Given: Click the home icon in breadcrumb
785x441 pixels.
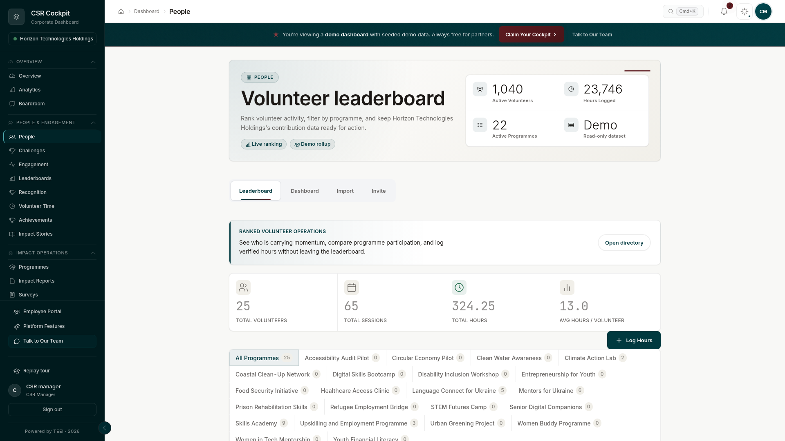Looking at the screenshot, I should pyautogui.click(x=121, y=11).
